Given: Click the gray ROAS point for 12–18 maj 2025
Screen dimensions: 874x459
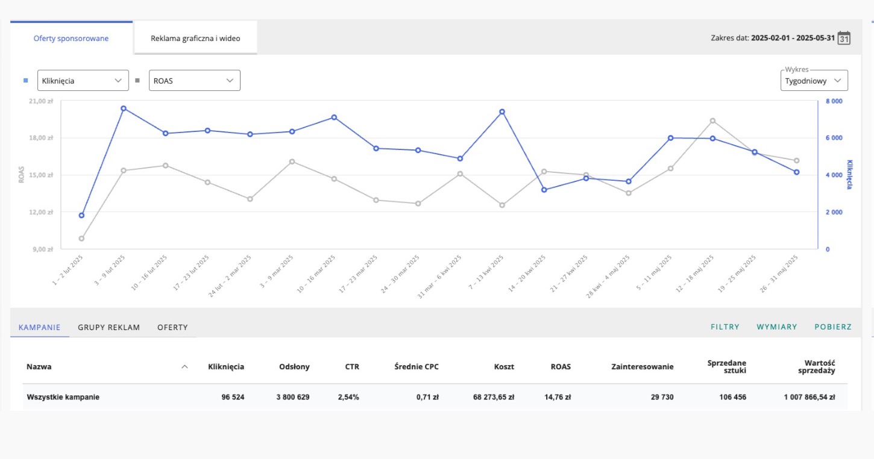Looking at the screenshot, I should pos(712,120).
